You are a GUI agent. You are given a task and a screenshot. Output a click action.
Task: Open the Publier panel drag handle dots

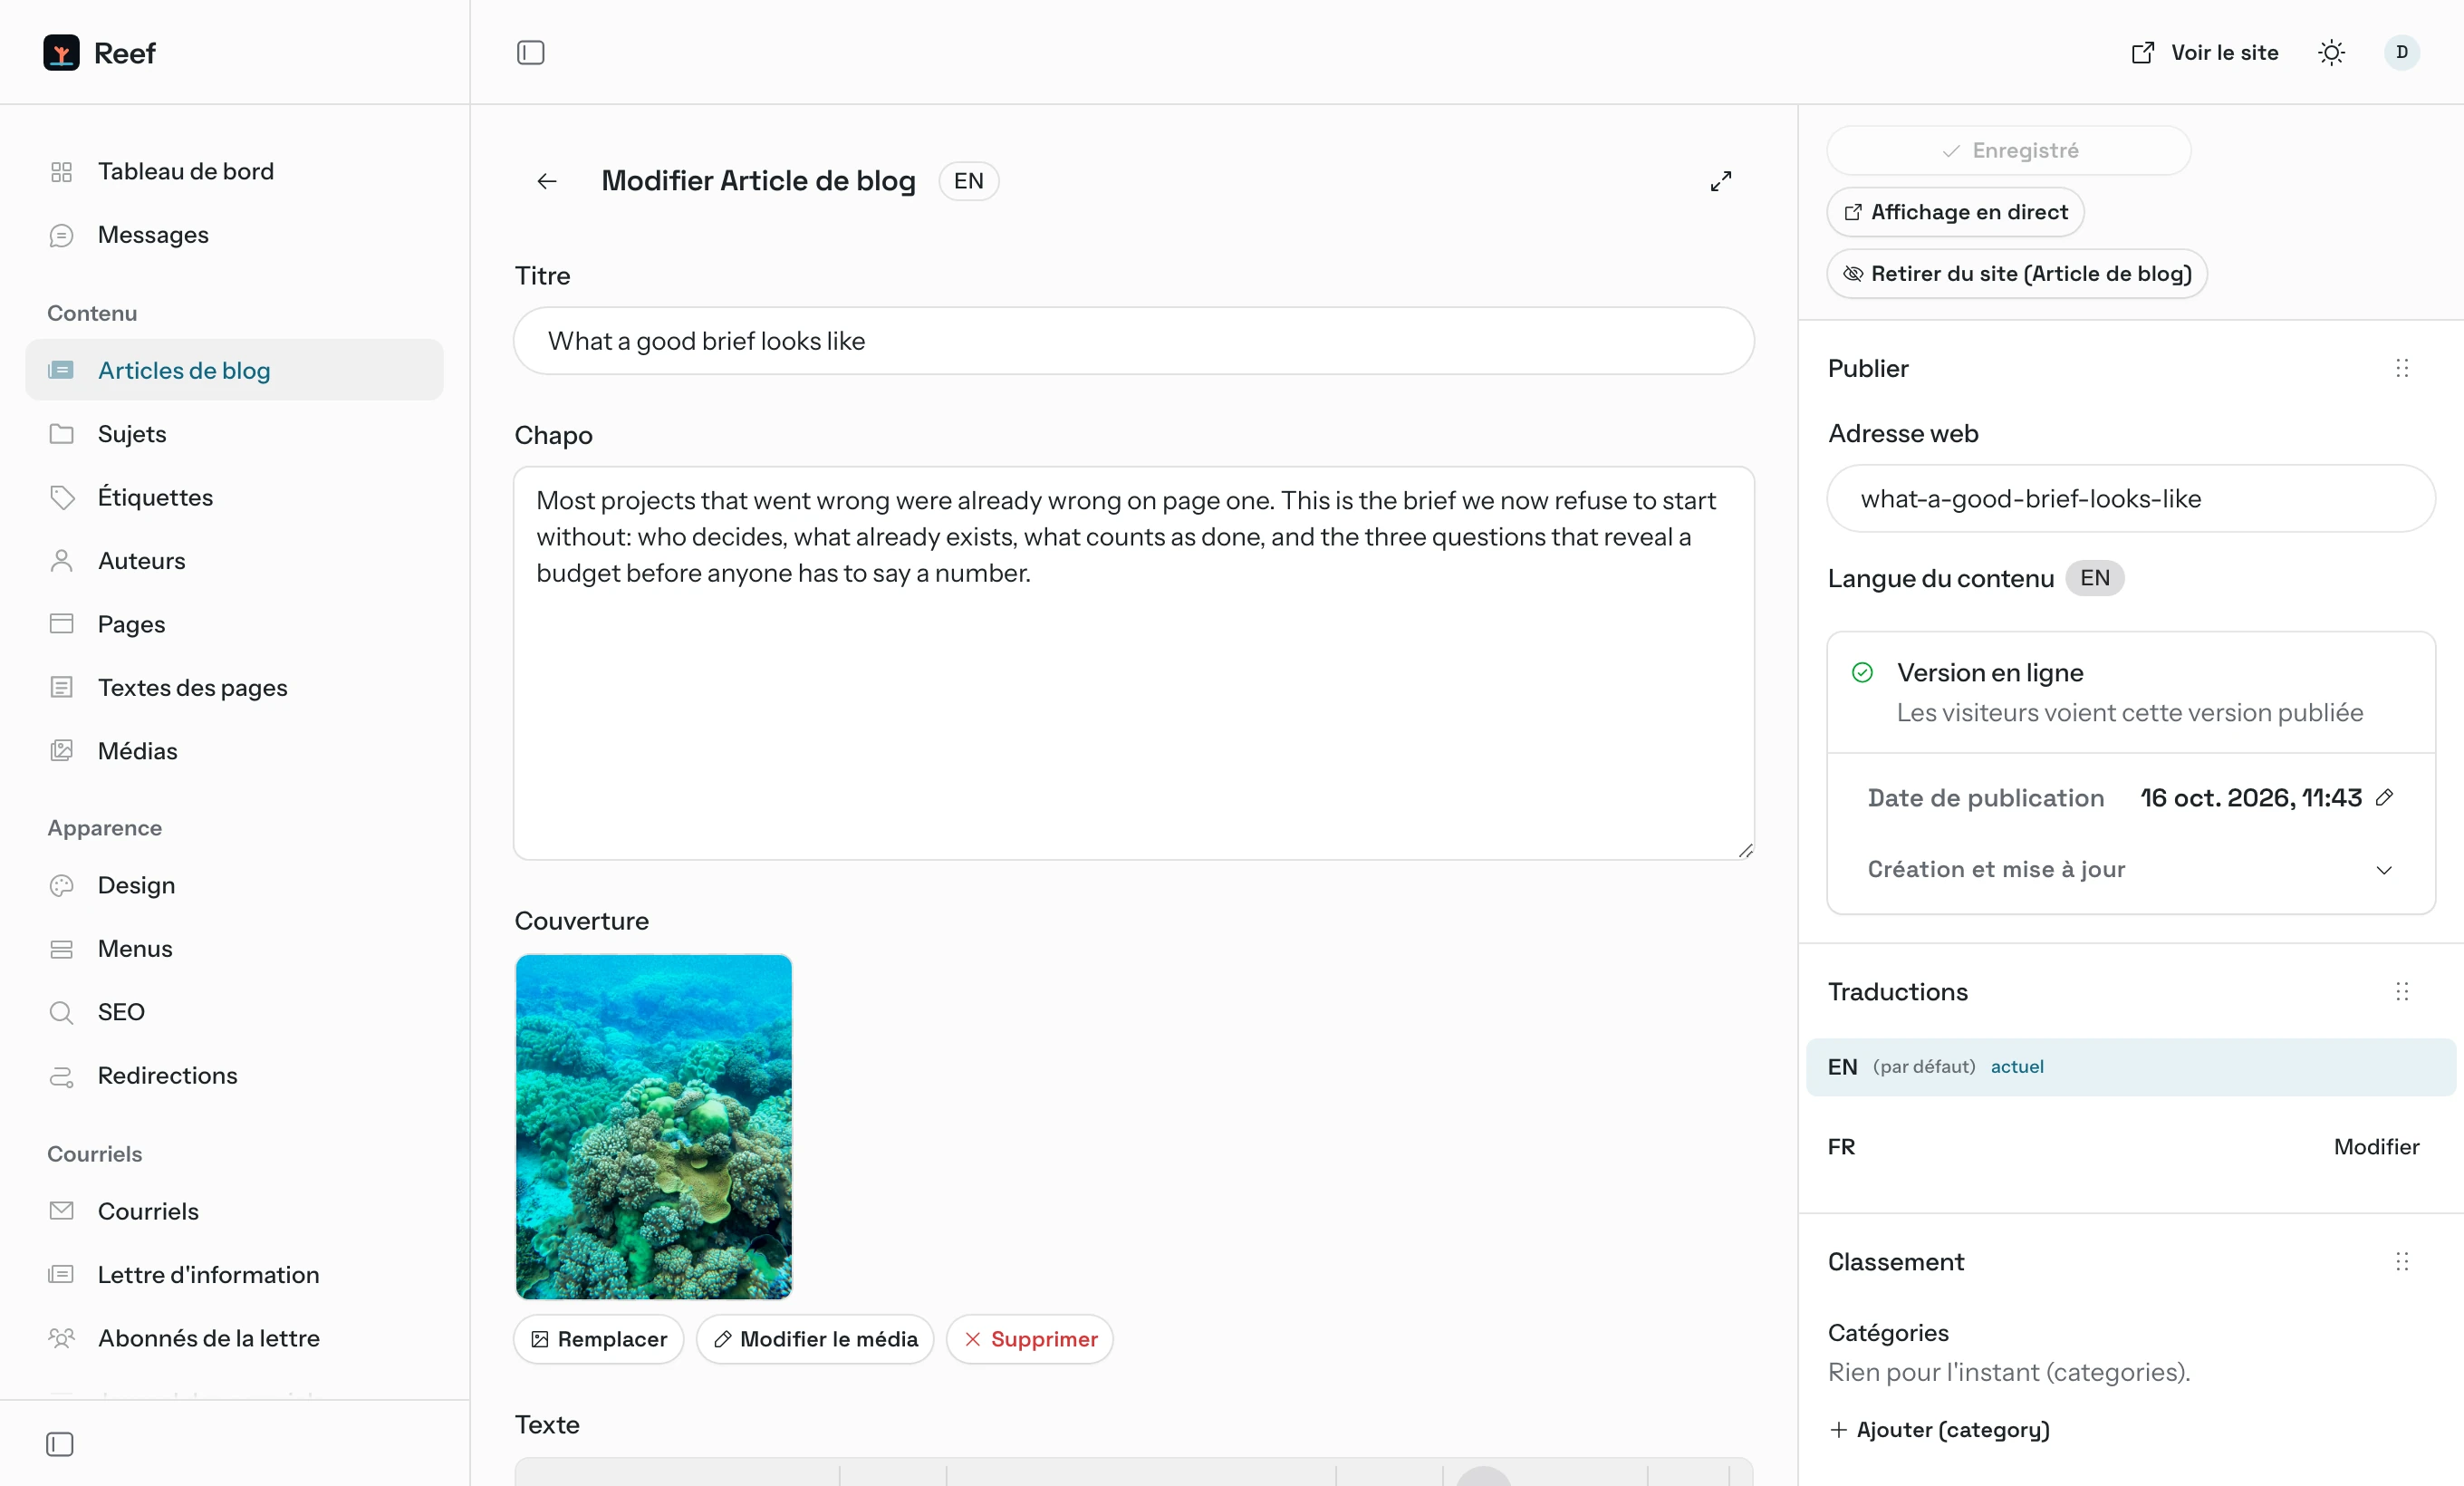(2401, 368)
